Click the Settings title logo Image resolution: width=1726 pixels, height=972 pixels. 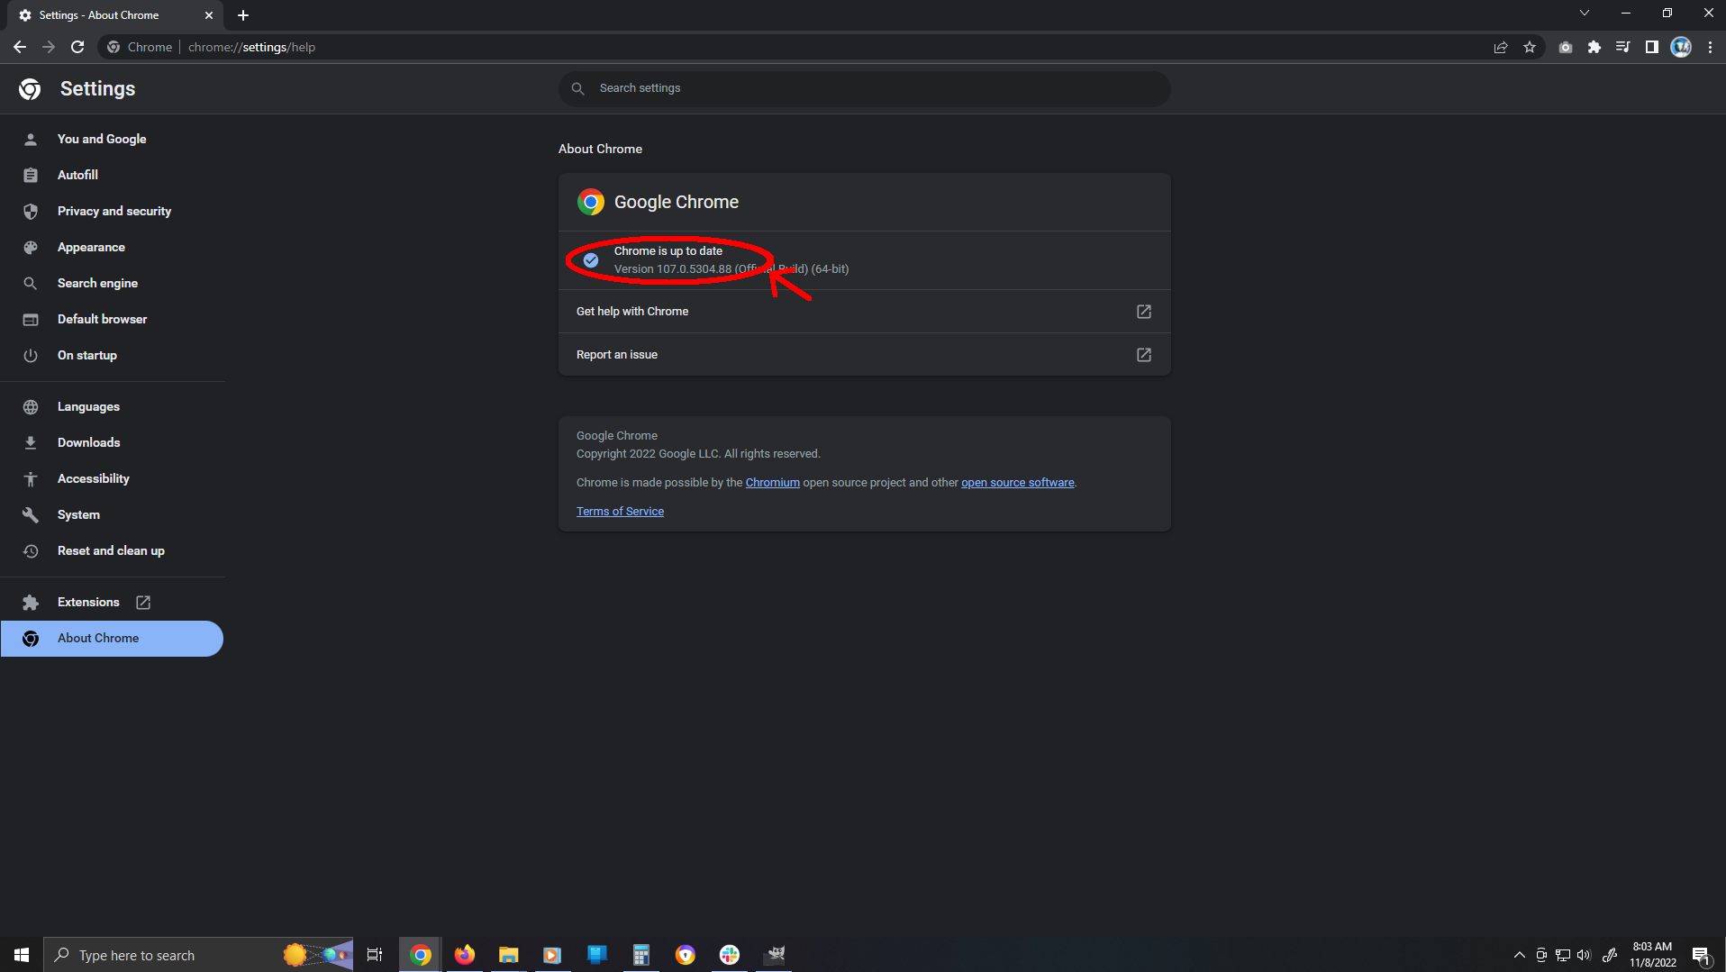[x=30, y=88]
